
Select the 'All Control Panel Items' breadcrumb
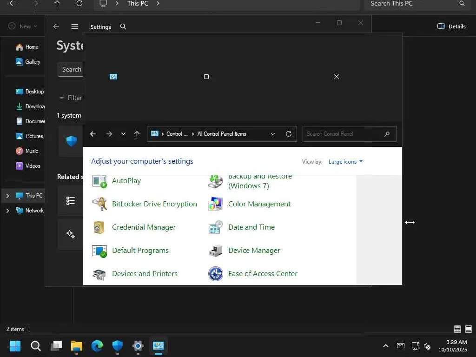222,134
